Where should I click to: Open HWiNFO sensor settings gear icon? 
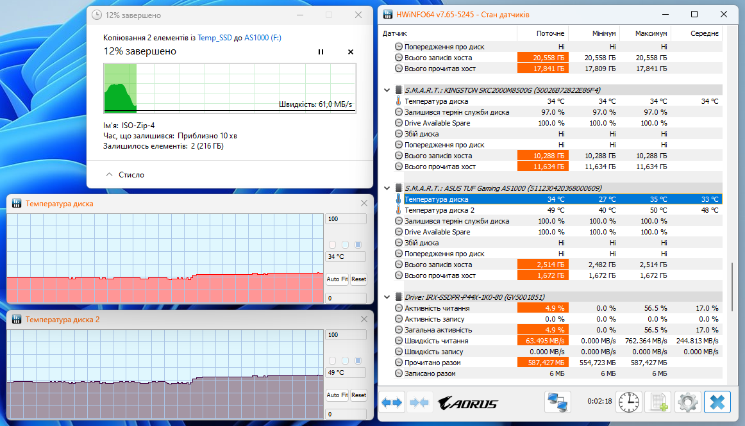pyautogui.click(x=687, y=402)
